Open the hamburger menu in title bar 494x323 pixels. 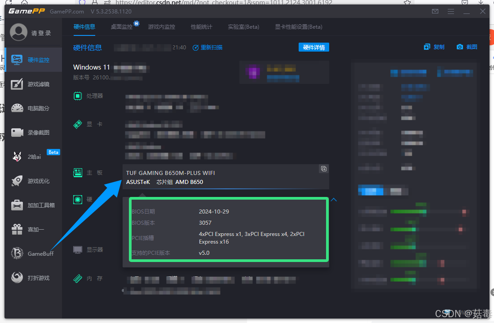pyautogui.click(x=451, y=11)
